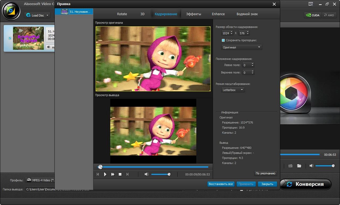Click snapshot camera icon in main window
Screen dimensions: 340x205
[x=291, y=166]
